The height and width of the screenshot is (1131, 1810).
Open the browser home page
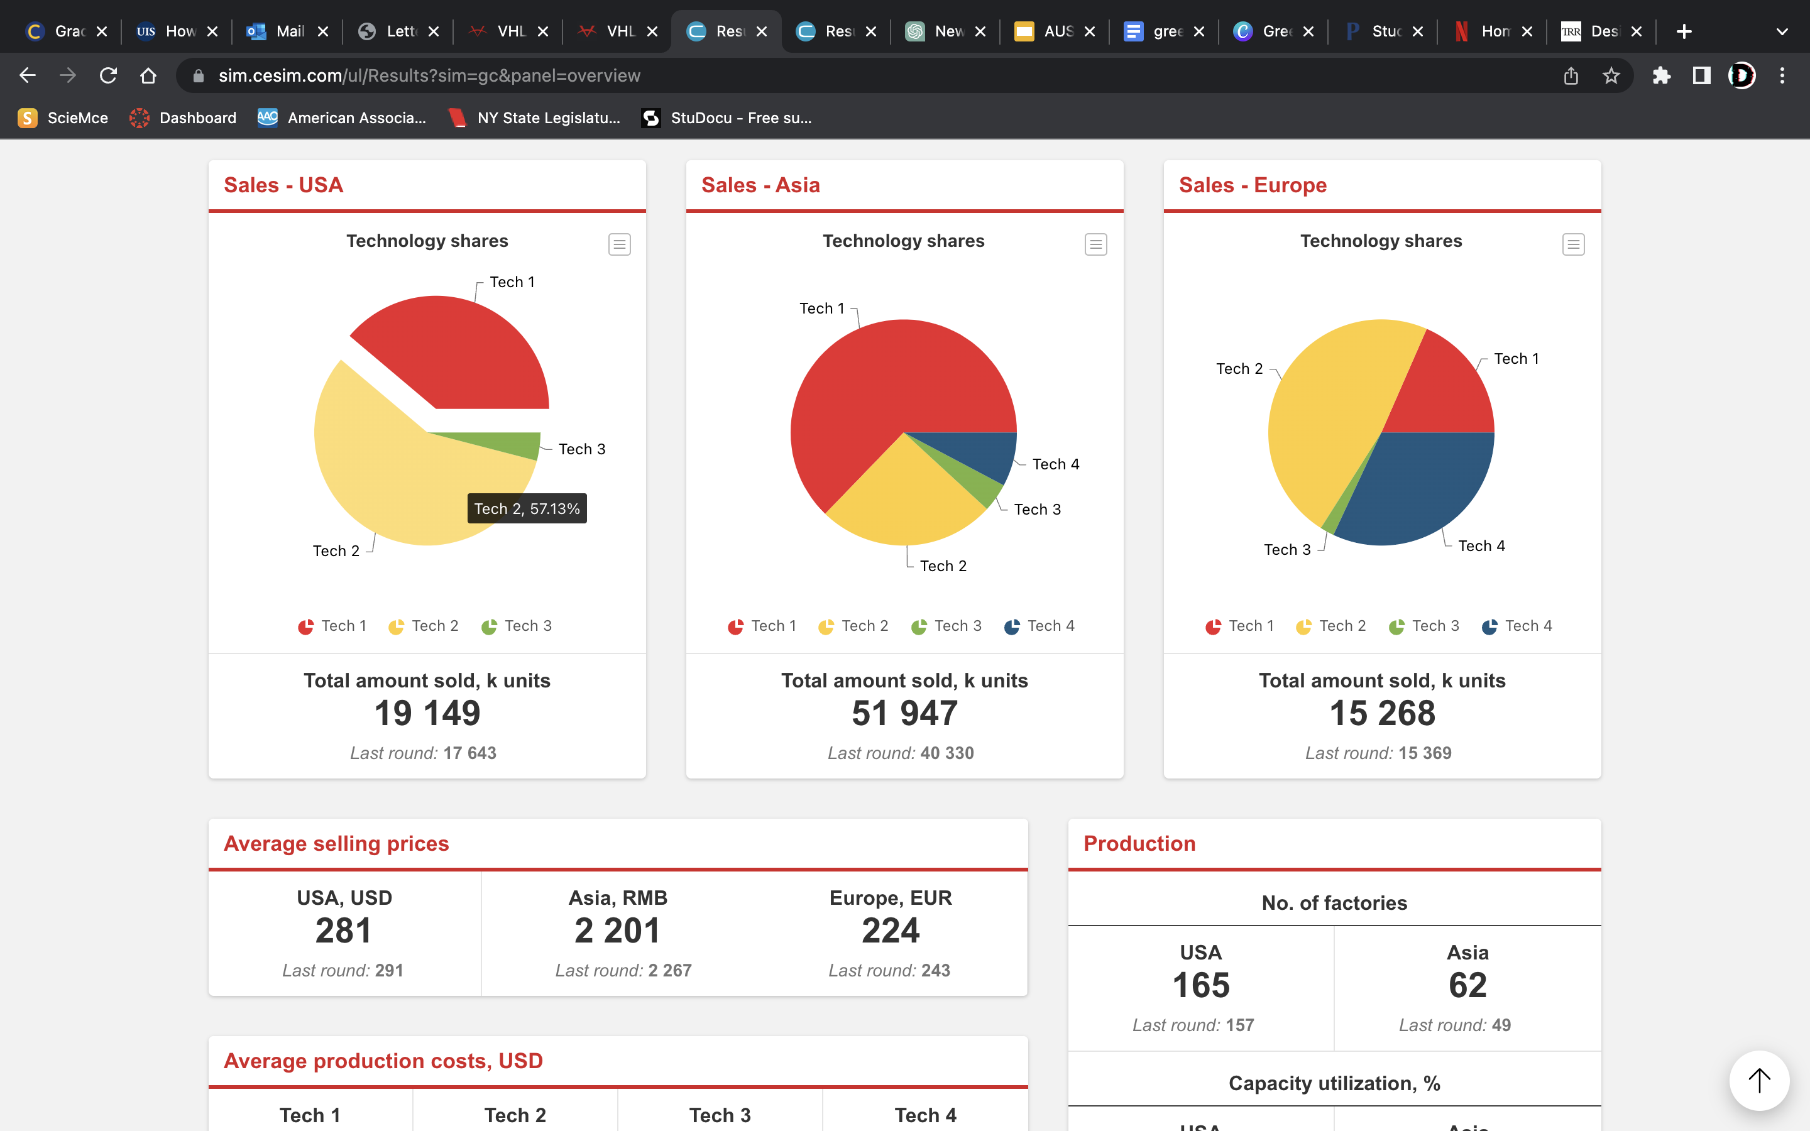[148, 75]
